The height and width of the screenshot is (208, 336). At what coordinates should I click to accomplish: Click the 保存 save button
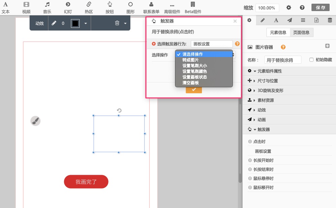(320, 8)
